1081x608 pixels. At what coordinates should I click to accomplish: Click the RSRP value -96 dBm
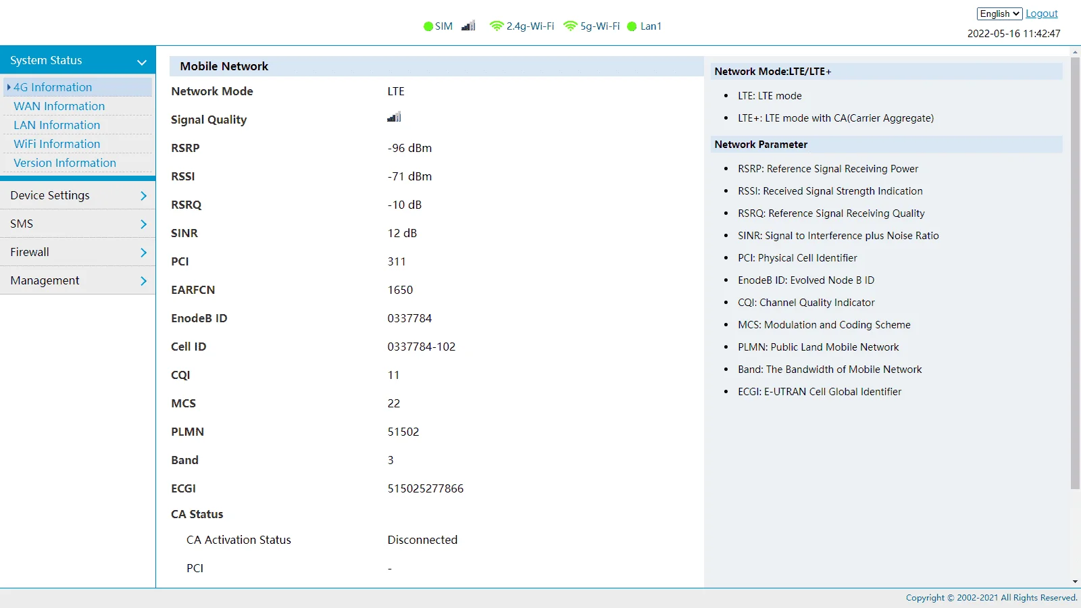(409, 148)
